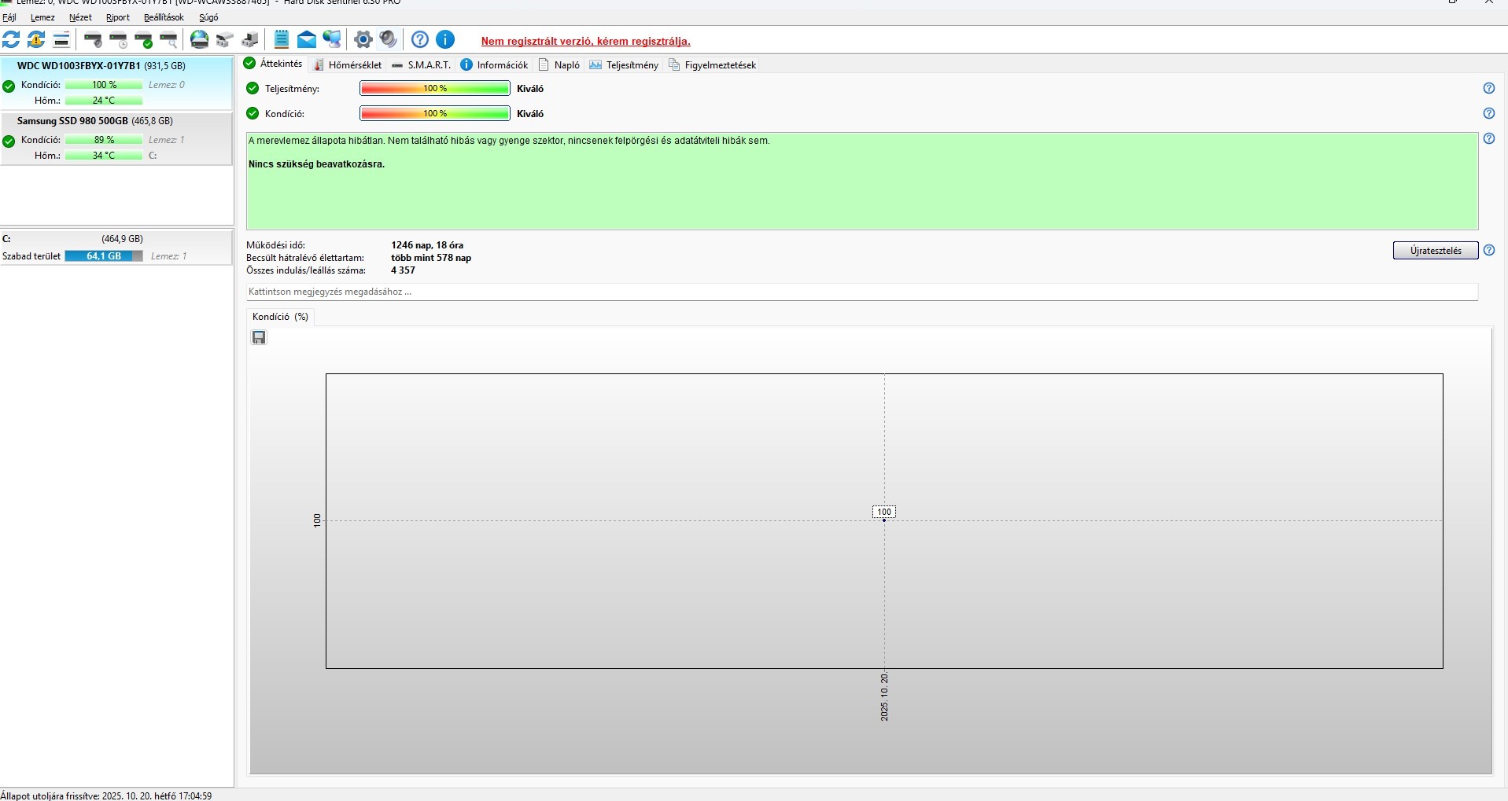Click the 64,1 GB free space bar
The height and width of the screenshot is (801, 1508).
coord(104,256)
